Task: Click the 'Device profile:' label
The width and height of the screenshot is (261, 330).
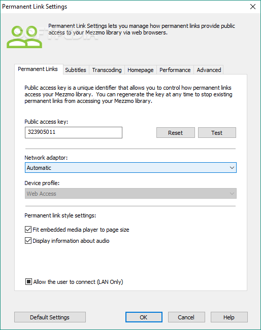Action: click(x=42, y=183)
